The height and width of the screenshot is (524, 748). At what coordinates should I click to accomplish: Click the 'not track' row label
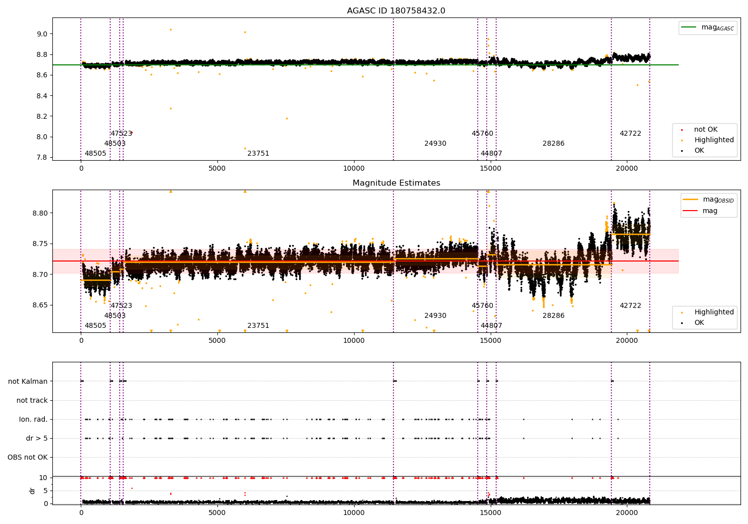[x=32, y=400]
